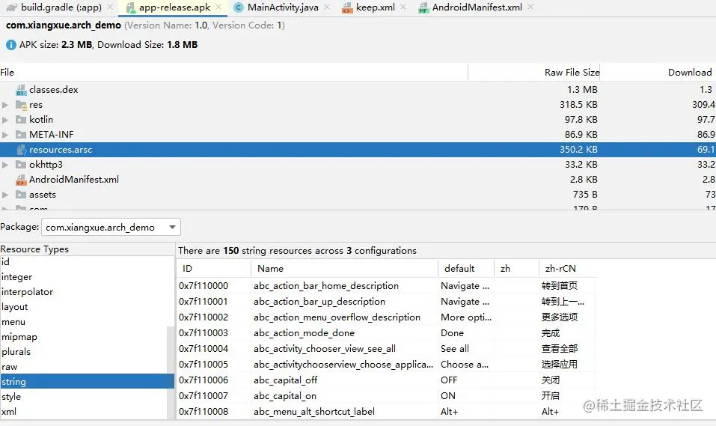Click the kotlin folder icon
Image resolution: width=716 pixels, height=426 pixels.
(20, 120)
